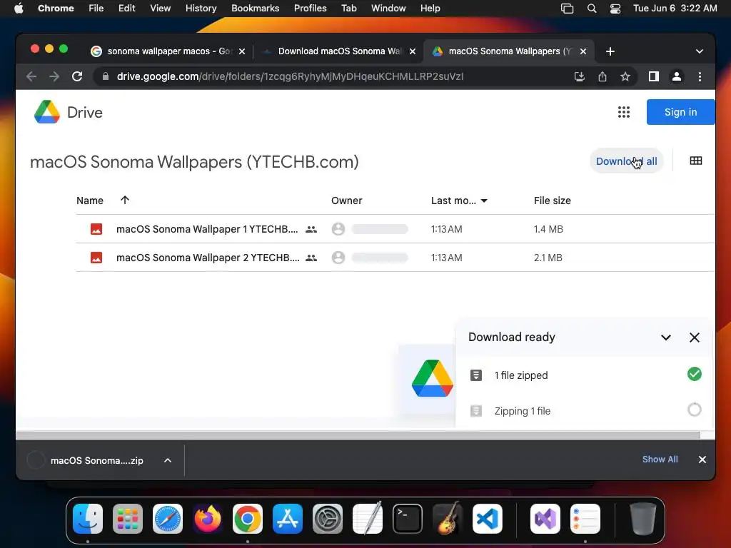The height and width of the screenshot is (548, 731).
Task: Close the sonoma wallpaper macos tab
Action: [242, 51]
